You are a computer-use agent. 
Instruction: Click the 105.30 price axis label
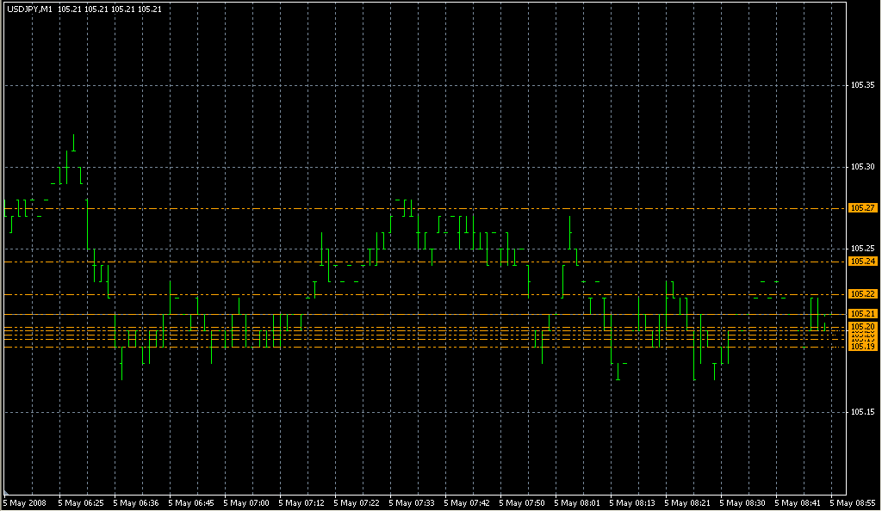pos(862,167)
